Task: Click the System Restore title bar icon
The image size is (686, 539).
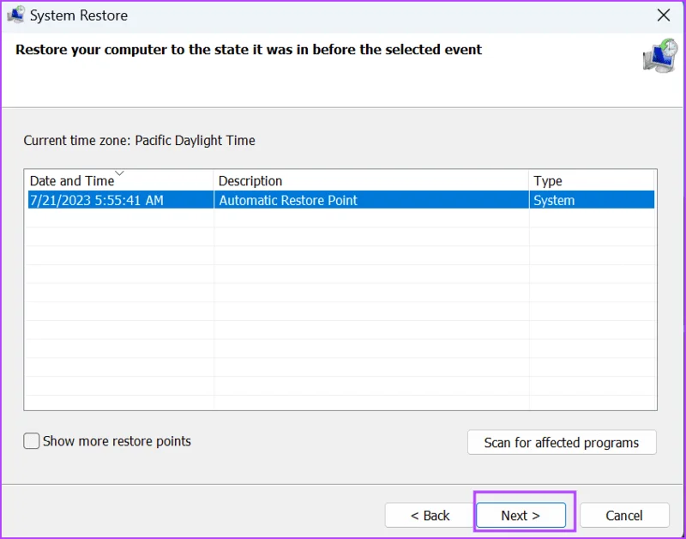Action: 15,15
